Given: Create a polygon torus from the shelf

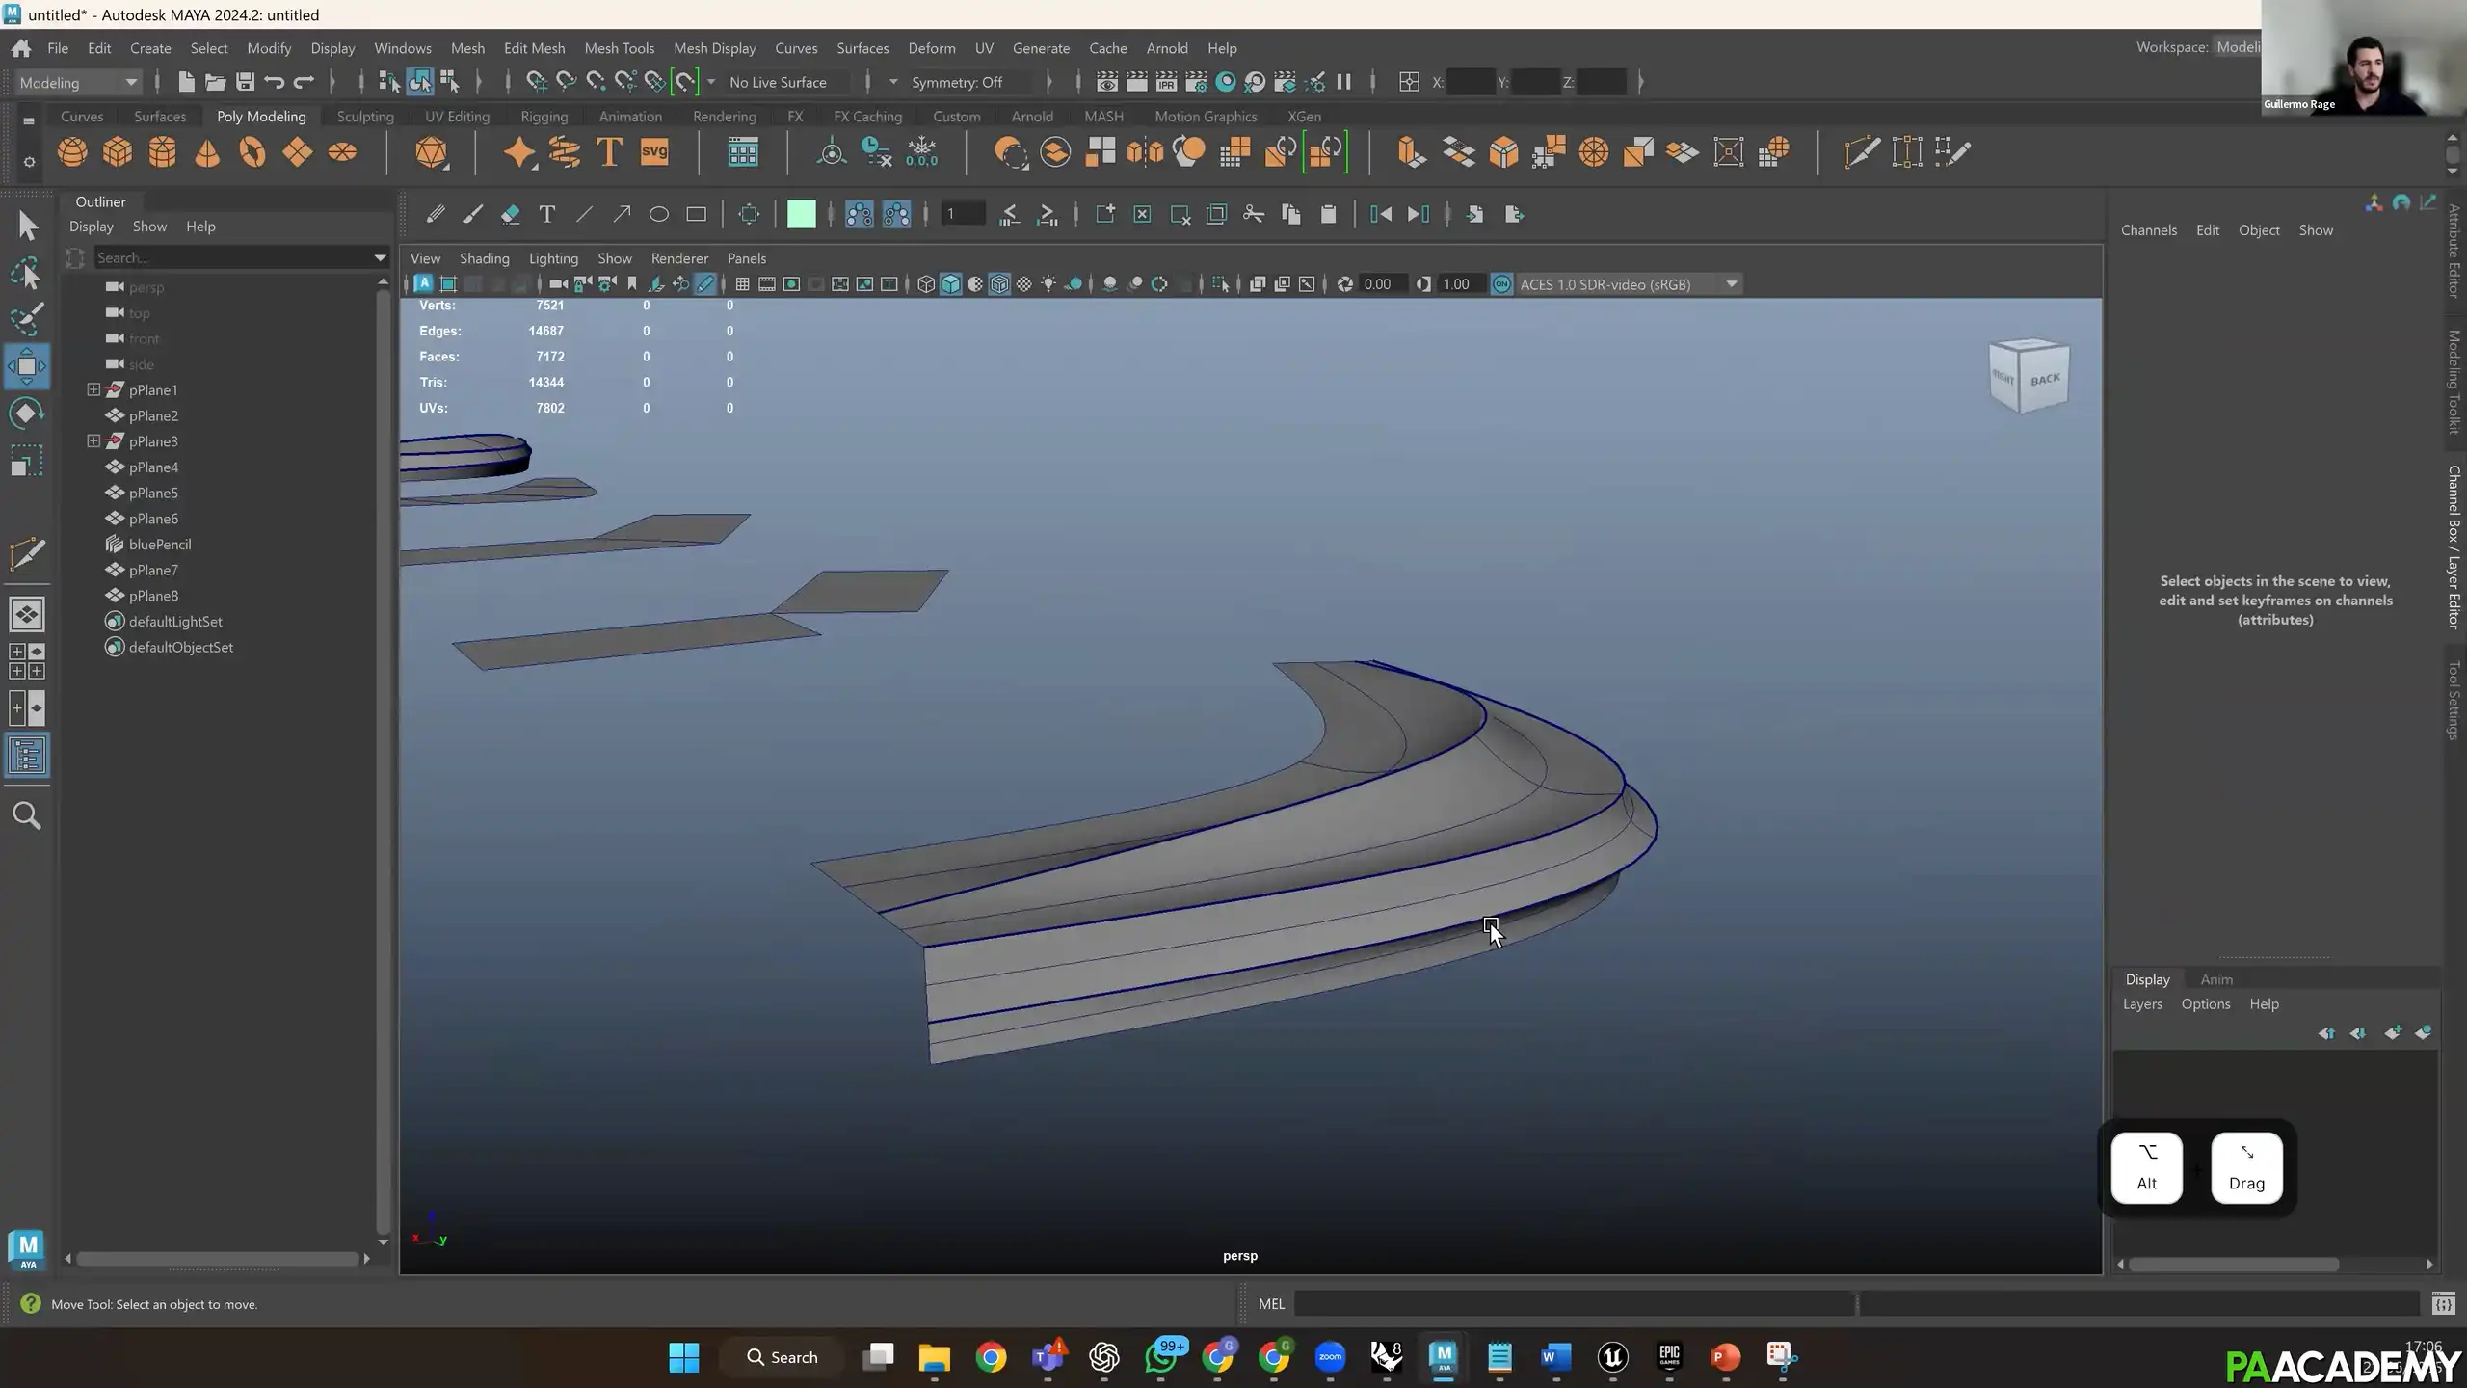Looking at the screenshot, I should 252,152.
